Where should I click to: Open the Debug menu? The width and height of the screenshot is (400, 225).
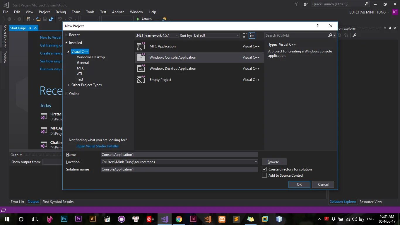tap(61, 12)
